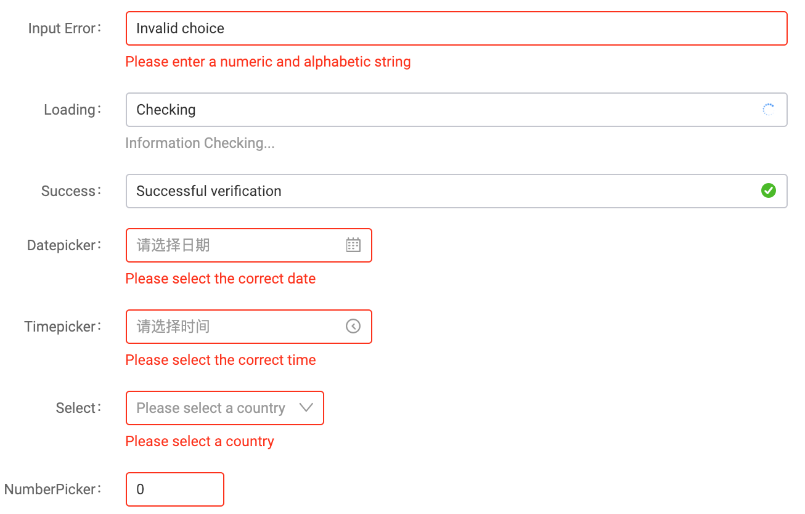Click the 'Input Error' field label
Image resolution: width=805 pixels, height=514 pixels.
coord(62,28)
